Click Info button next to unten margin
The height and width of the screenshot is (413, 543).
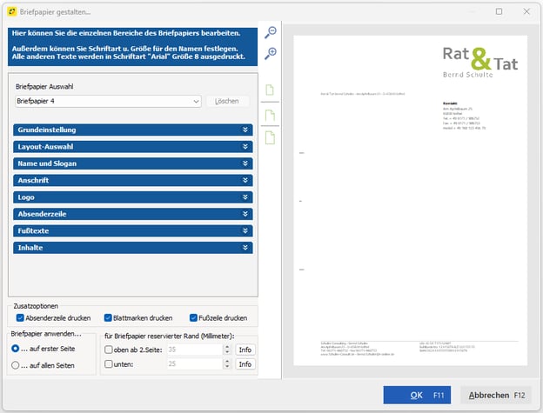[245, 364]
